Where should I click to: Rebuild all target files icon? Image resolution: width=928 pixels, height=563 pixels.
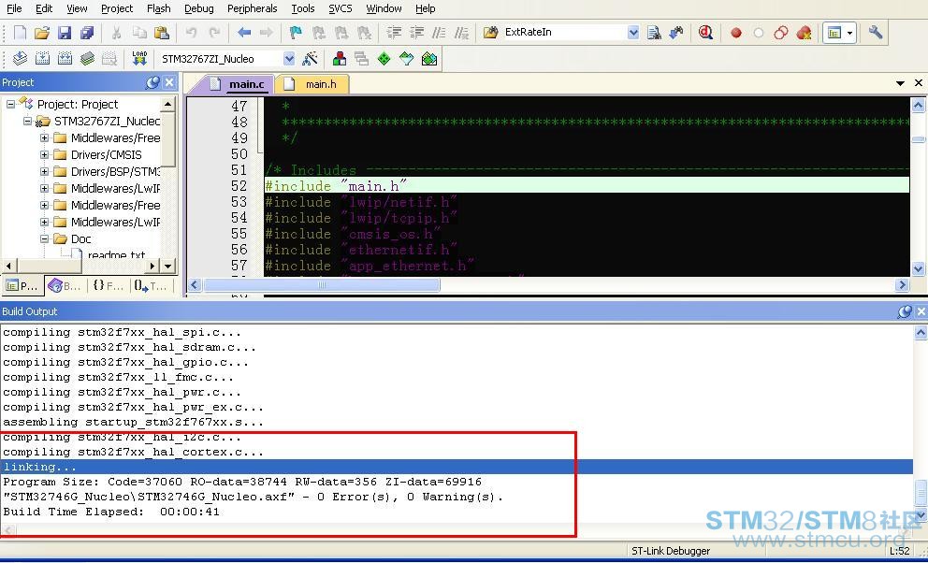(65, 59)
